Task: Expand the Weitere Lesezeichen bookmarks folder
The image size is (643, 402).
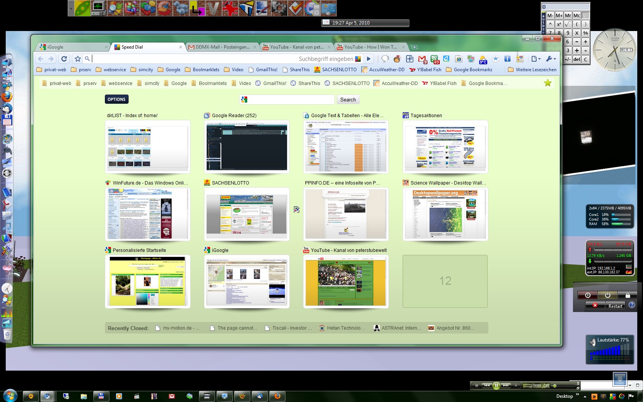Action: point(532,70)
